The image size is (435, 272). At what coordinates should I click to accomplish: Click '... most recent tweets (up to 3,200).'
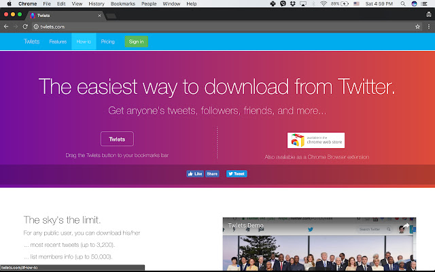coord(69,245)
